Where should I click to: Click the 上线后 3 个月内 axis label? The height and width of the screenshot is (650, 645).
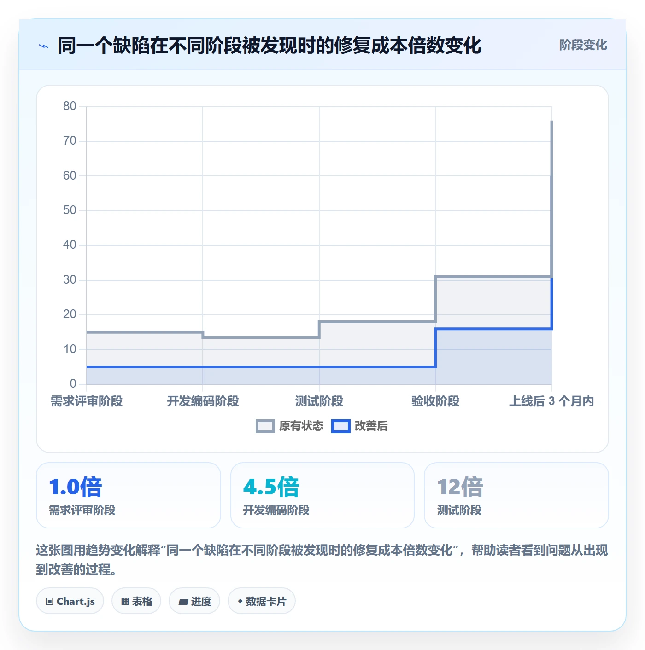pyautogui.click(x=551, y=401)
